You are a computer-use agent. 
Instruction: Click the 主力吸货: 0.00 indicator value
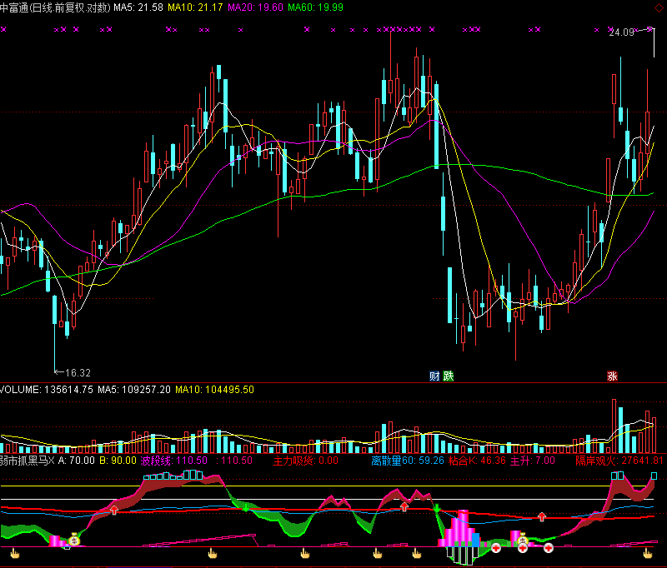click(305, 461)
